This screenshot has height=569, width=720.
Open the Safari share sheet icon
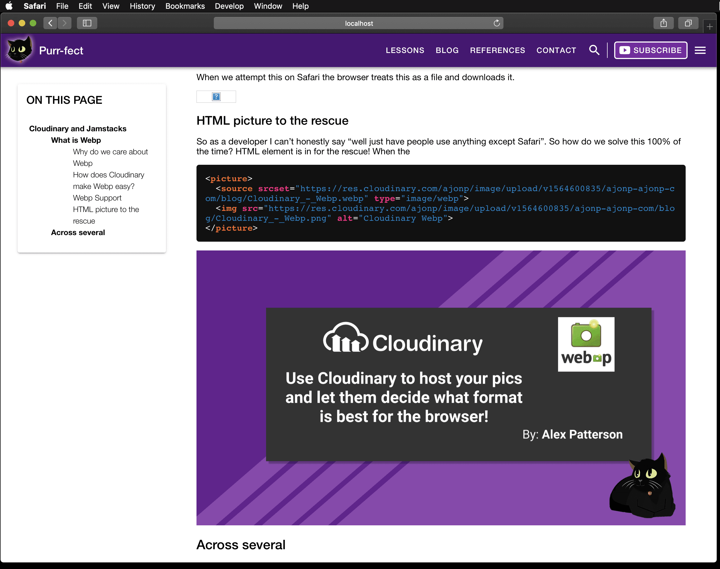664,23
